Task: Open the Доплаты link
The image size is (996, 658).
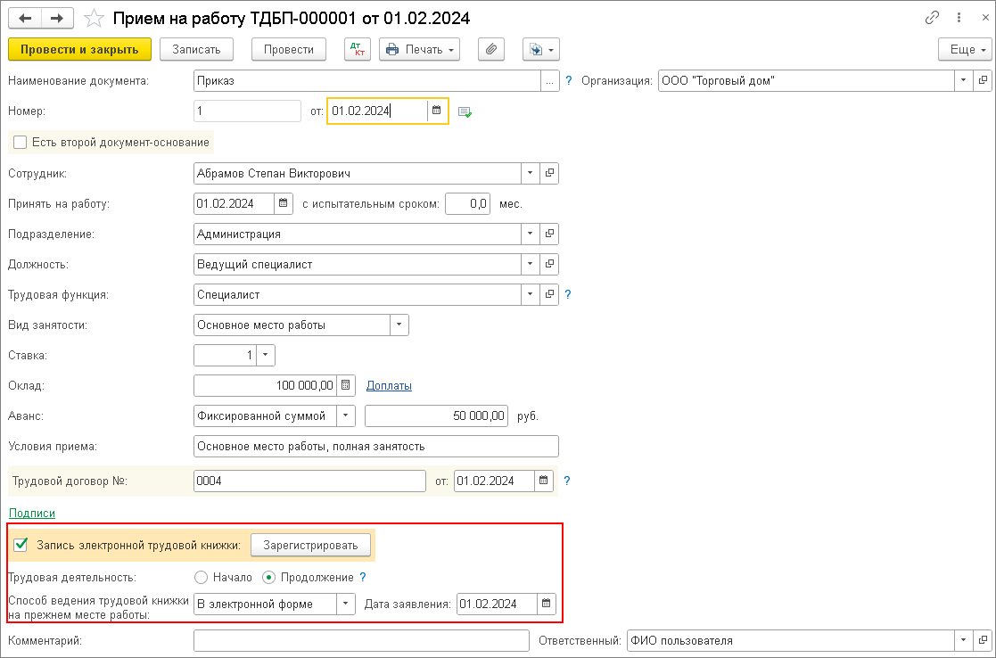Action: 390,385
